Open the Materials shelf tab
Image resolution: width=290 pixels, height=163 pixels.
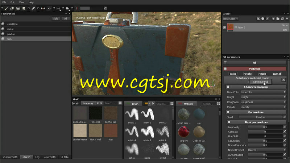coord(88,103)
